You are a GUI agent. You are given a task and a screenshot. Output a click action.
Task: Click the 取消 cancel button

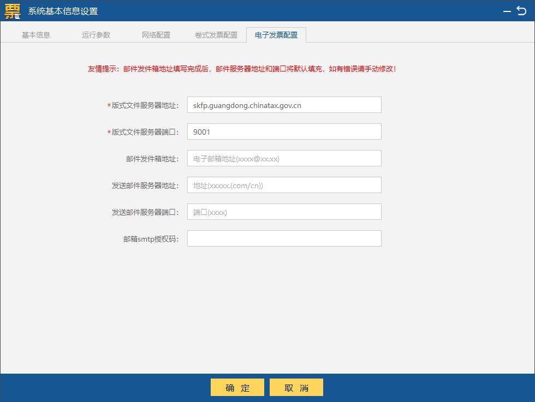click(x=296, y=387)
